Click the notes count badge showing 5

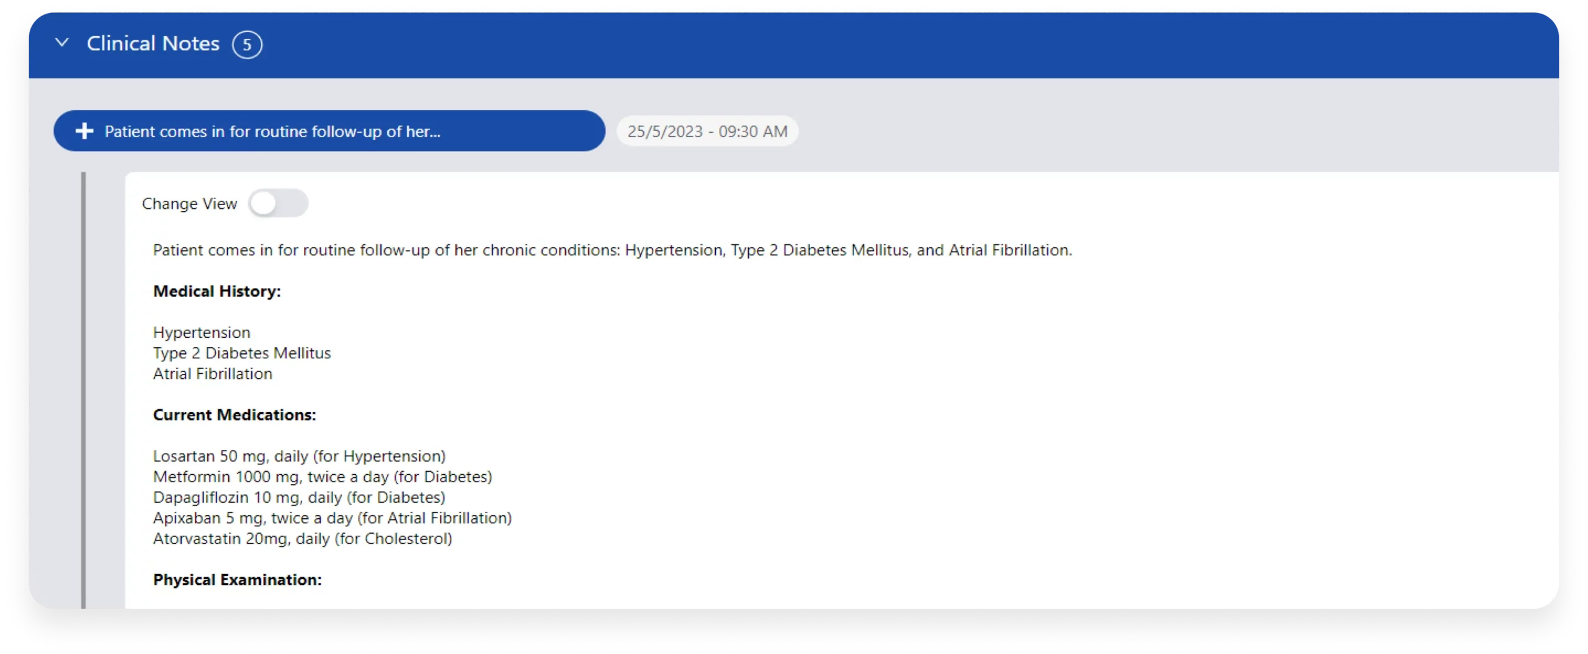click(x=247, y=45)
